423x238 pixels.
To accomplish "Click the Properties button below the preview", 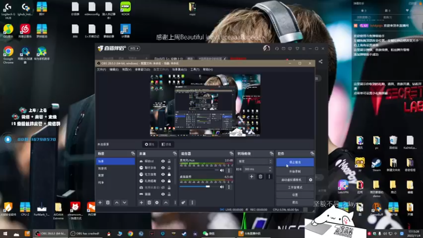I will [150, 144].
